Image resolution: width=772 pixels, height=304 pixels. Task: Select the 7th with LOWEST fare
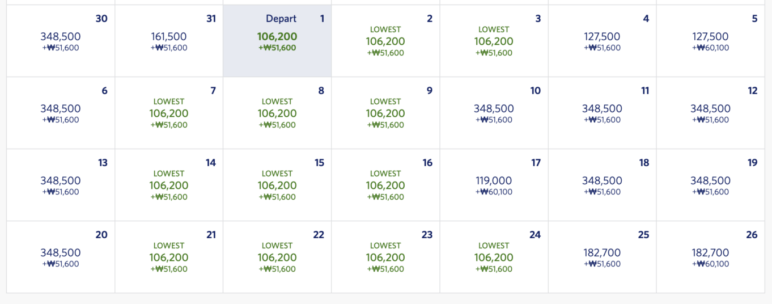coord(169,113)
